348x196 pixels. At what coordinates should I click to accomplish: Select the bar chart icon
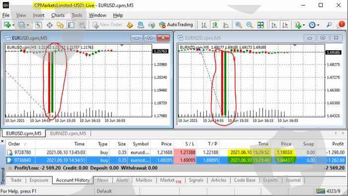click(x=204, y=25)
